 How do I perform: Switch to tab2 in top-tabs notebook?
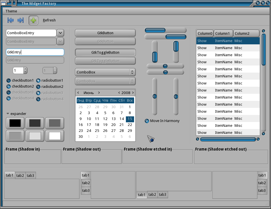click(x=20, y=175)
